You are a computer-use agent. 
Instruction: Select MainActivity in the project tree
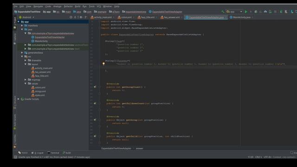pyautogui.click(x=41, y=41)
